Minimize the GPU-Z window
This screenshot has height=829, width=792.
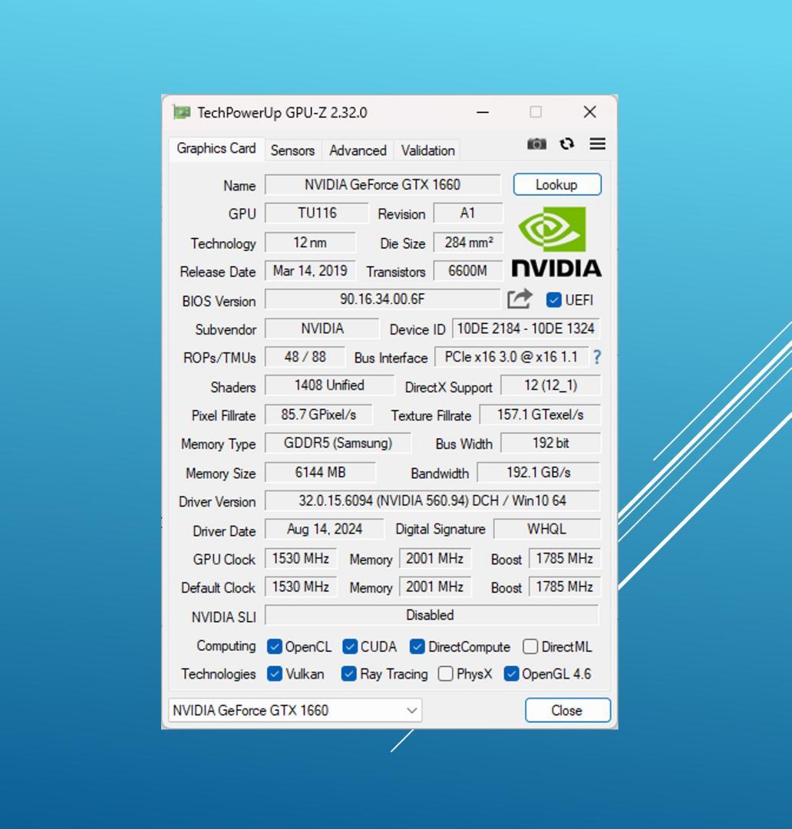[482, 112]
